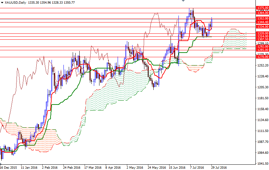The width and height of the screenshot is (269, 170).
Task: Click the 1285.00 price level label
Action: tap(262, 50)
